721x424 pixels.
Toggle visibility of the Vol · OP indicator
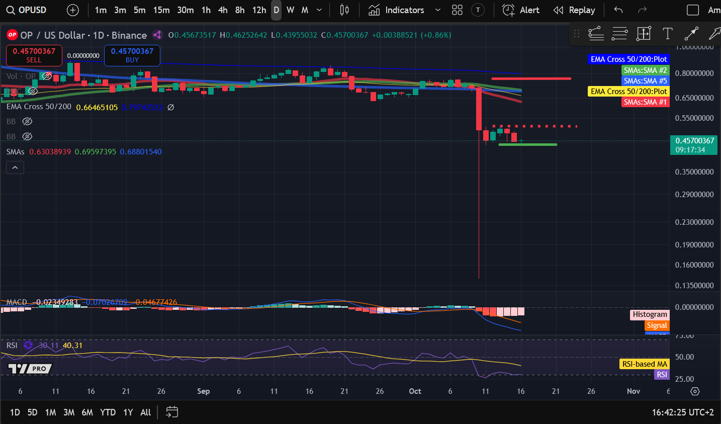coord(47,76)
